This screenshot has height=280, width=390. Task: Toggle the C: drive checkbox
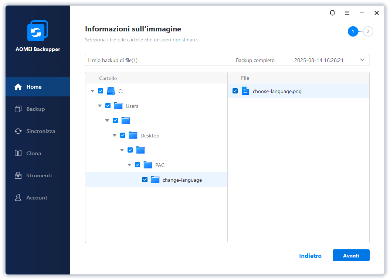tap(101, 91)
